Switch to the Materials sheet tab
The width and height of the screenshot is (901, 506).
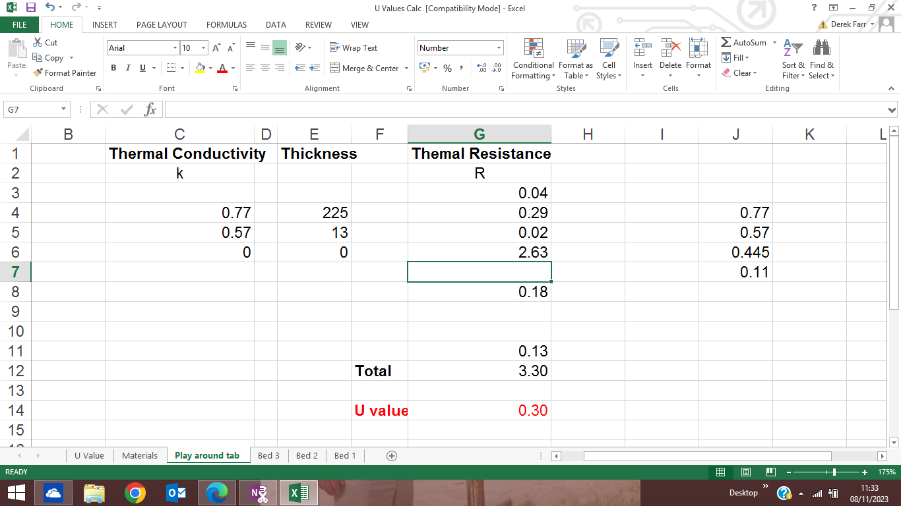coord(140,455)
